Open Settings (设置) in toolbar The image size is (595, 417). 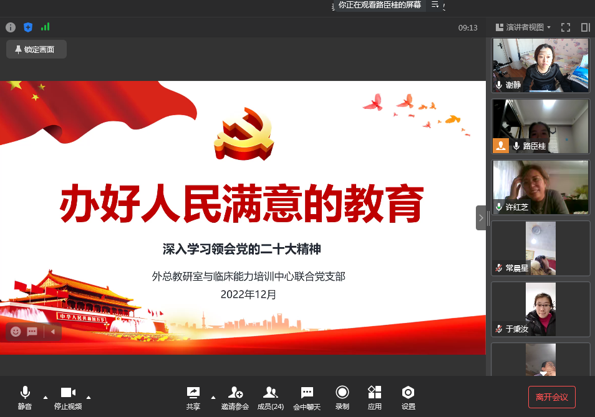click(408, 397)
